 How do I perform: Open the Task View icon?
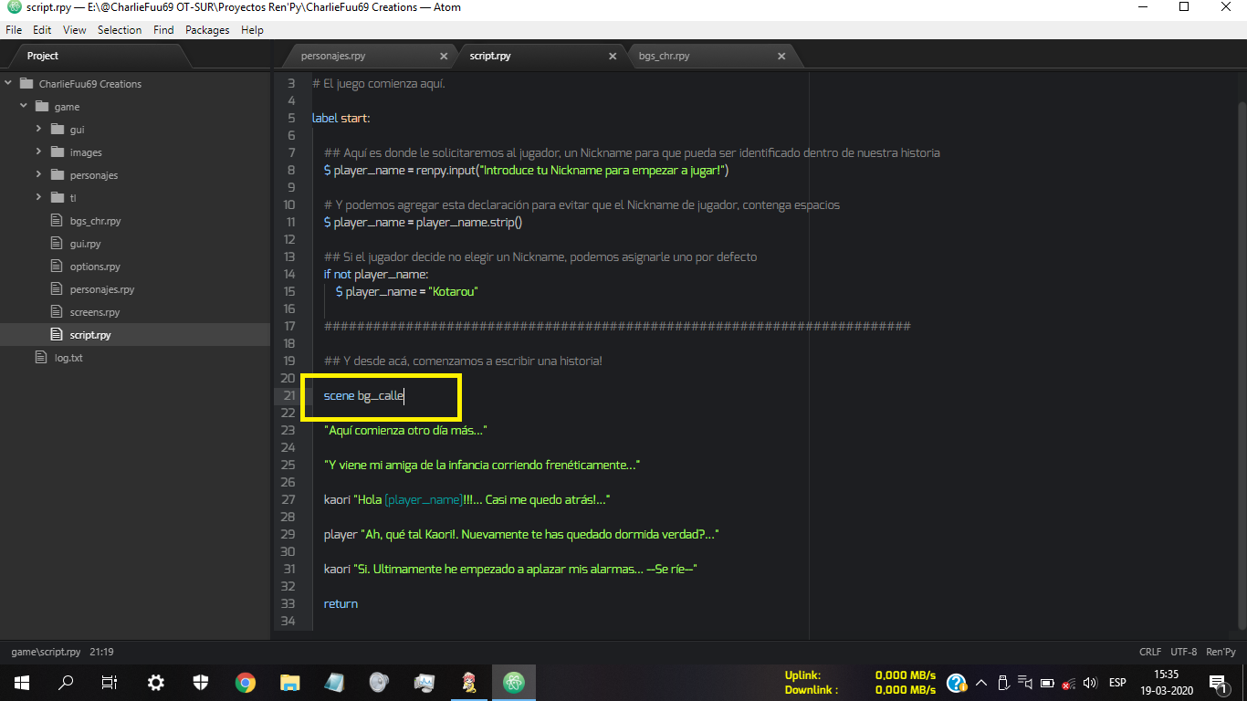[x=110, y=683]
